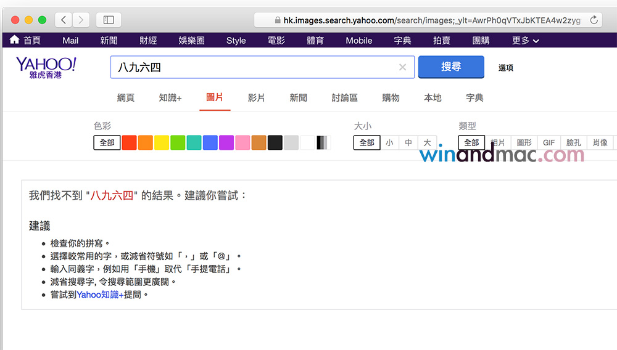This screenshot has height=350, width=617.
Task: Switch to the 影片 videos tab
Action: pos(256,97)
